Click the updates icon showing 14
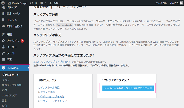The image size is (184, 108). (x=31, y=3)
